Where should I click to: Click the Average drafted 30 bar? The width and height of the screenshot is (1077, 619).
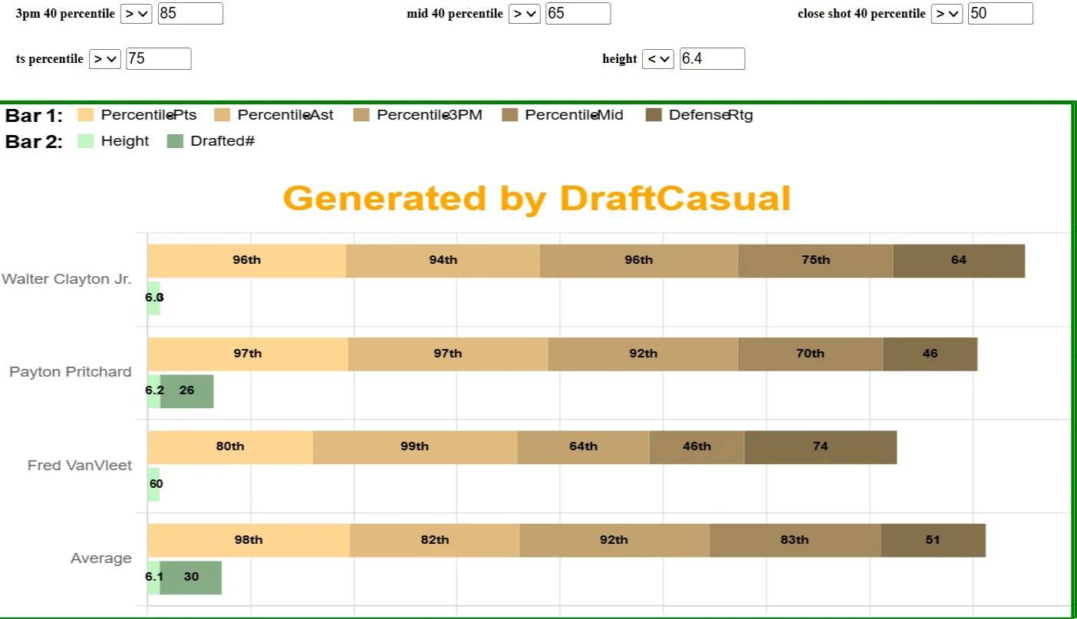[191, 578]
